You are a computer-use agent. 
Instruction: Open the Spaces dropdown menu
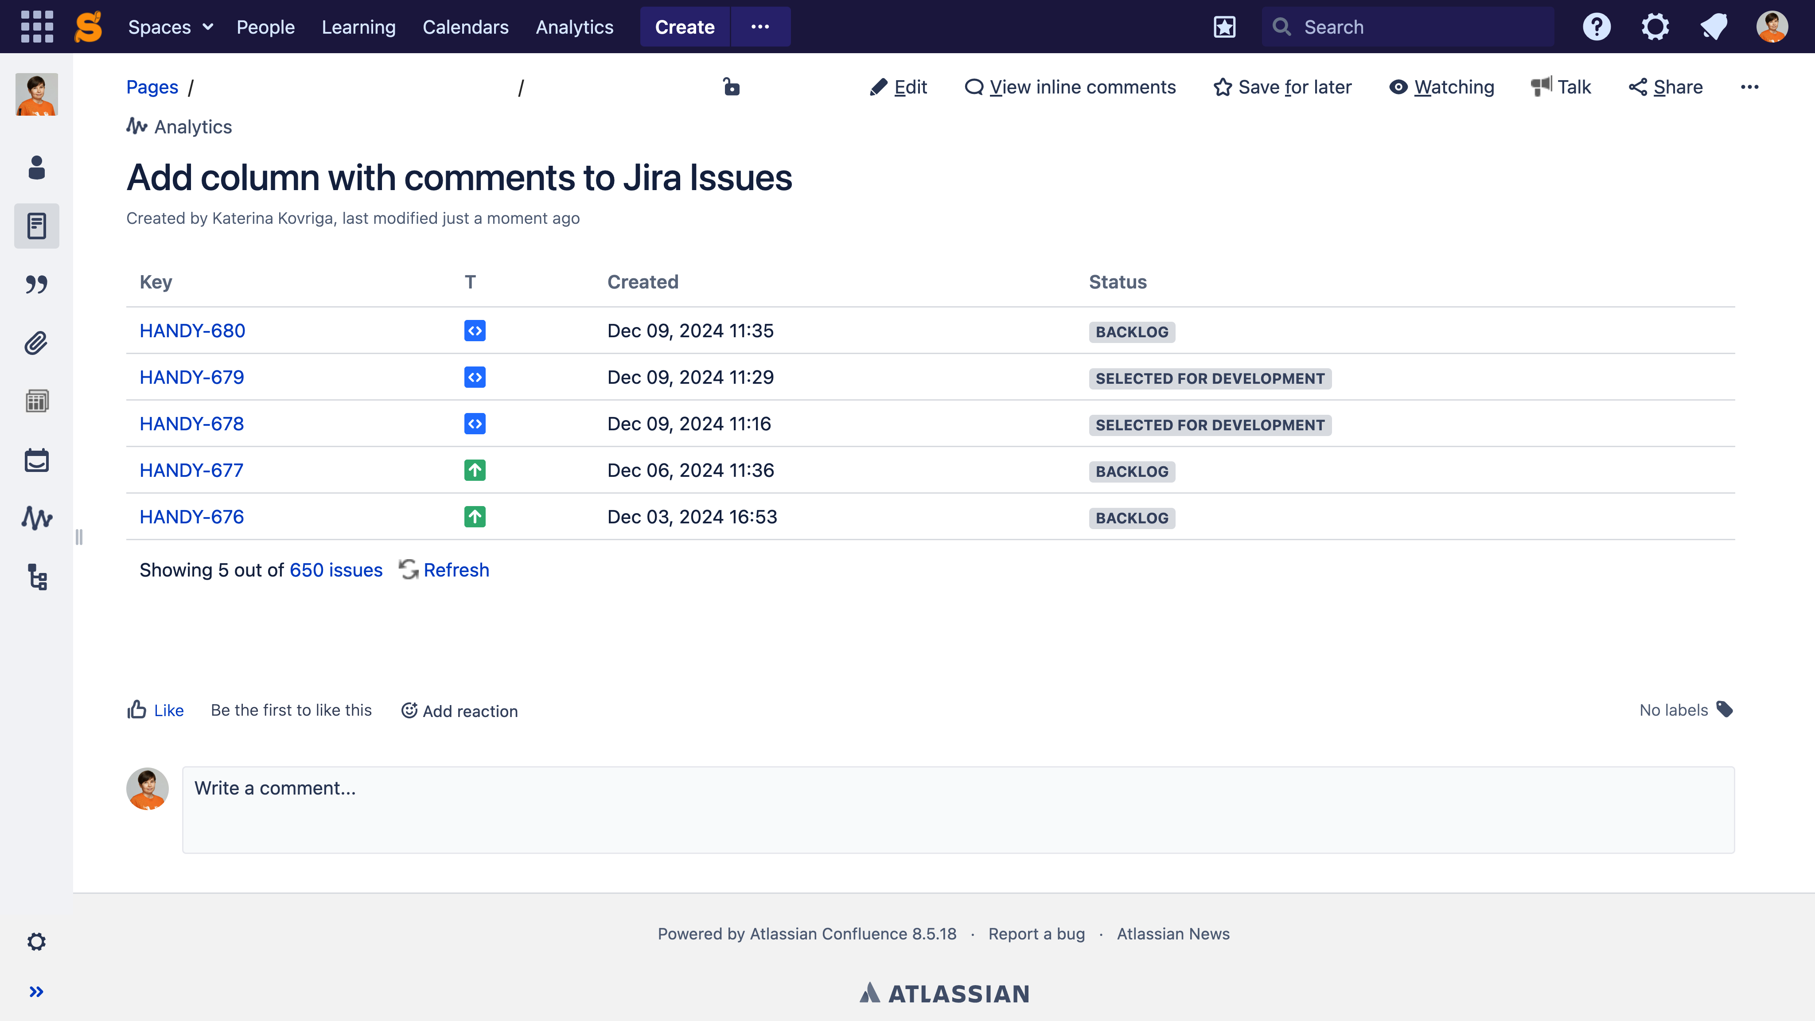pos(171,27)
